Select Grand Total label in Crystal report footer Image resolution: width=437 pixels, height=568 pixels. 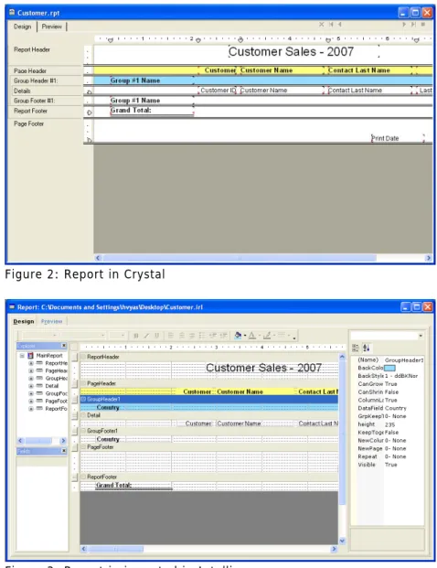(131, 110)
